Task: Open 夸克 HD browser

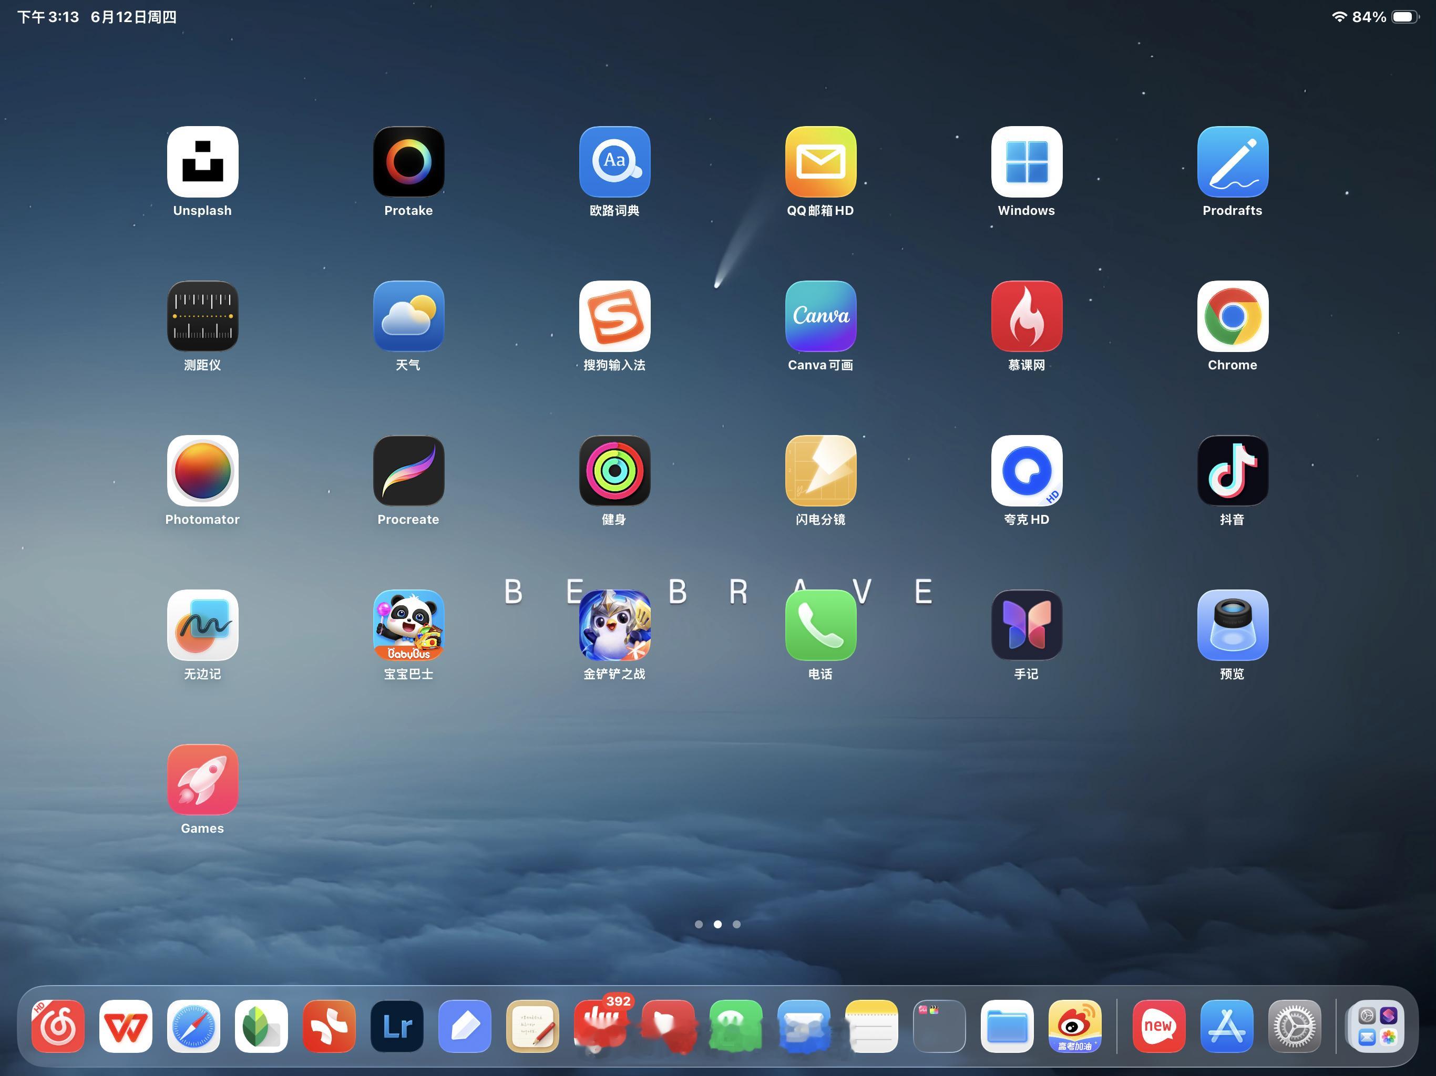Action: (x=1027, y=471)
